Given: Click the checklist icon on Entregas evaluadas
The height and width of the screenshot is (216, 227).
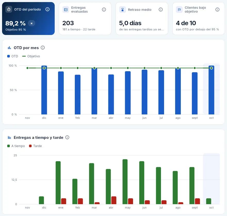Looking at the screenshot, I should click(x=66, y=10).
